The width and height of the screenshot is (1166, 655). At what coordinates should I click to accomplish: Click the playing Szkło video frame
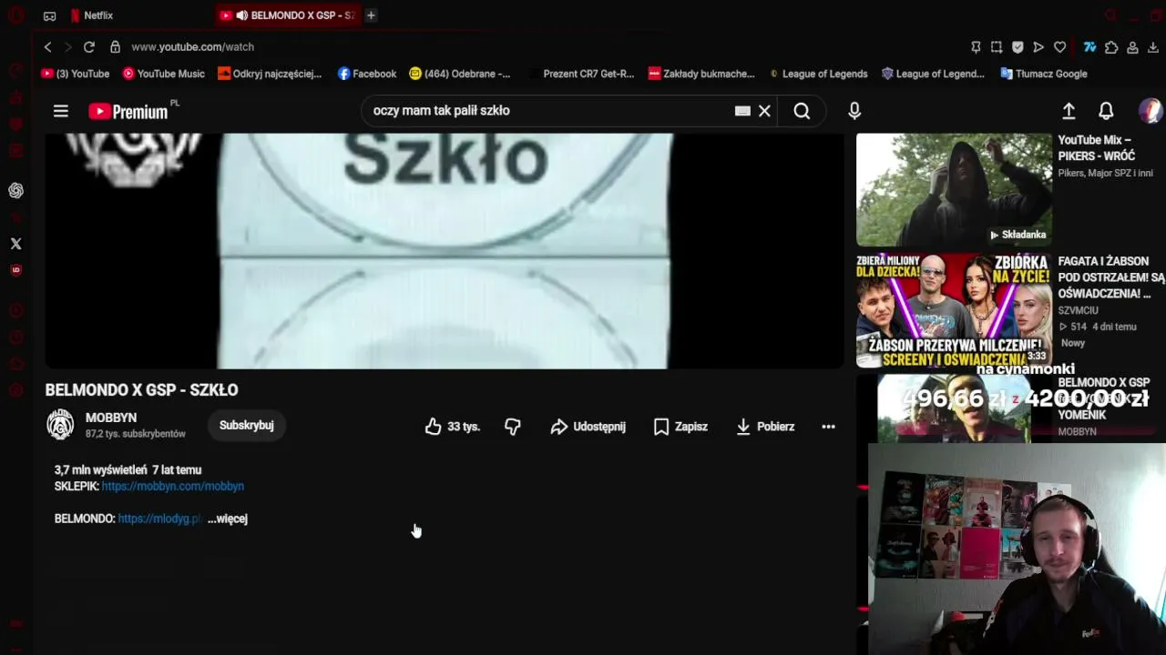pos(445,251)
